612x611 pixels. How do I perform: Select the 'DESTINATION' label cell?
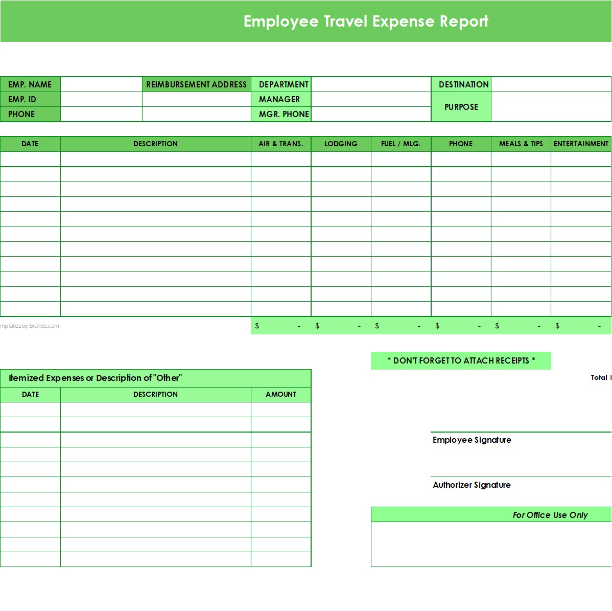tap(461, 84)
